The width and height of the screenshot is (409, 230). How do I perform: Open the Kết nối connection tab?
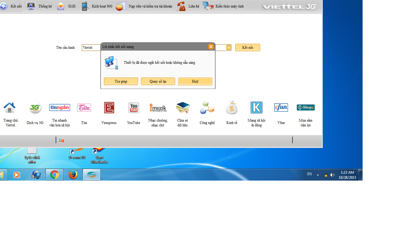[x=11, y=6]
